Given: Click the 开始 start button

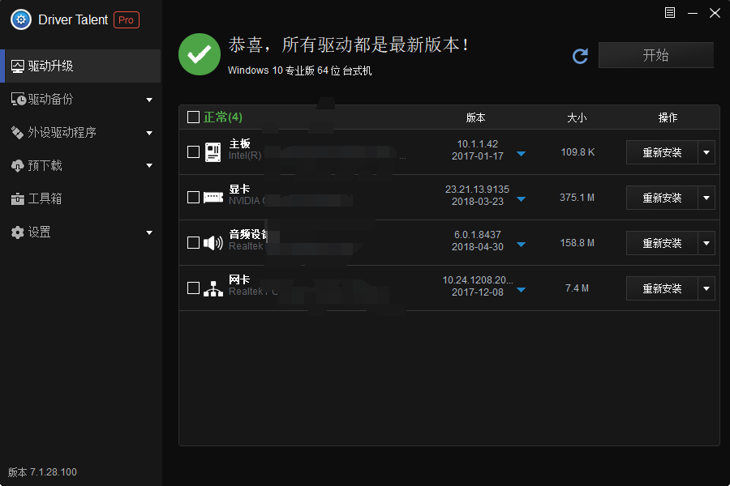Looking at the screenshot, I should click(x=655, y=55).
